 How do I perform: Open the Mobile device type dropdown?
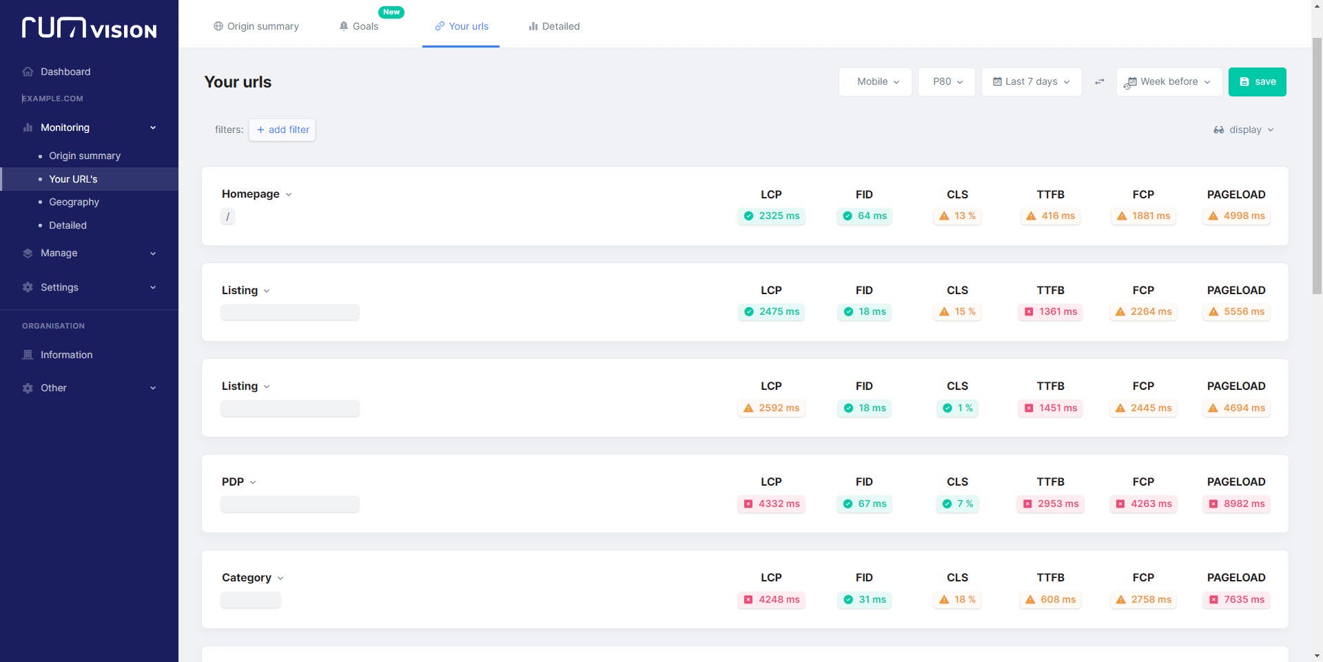pyautogui.click(x=874, y=81)
